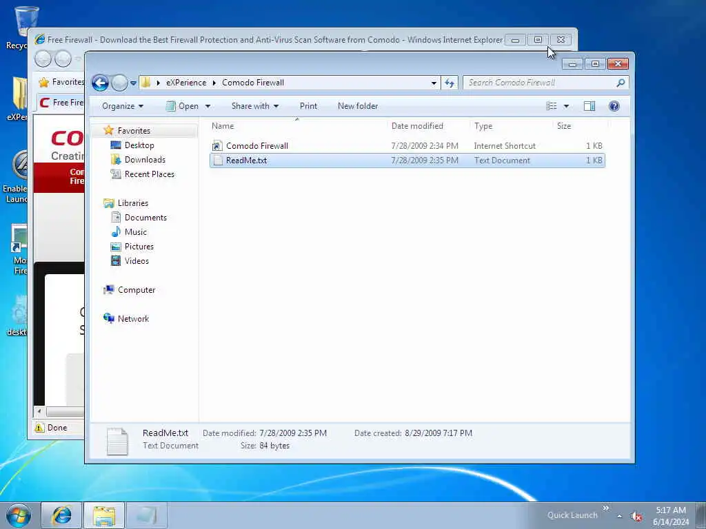Open Recent Places in navigation pane
The width and height of the screenshot is (706, 529).
[x=149, y=174]
